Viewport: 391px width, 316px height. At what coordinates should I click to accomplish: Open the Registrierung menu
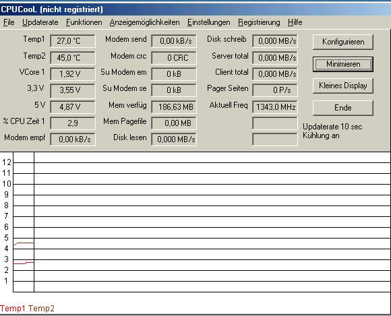[259, 22]
